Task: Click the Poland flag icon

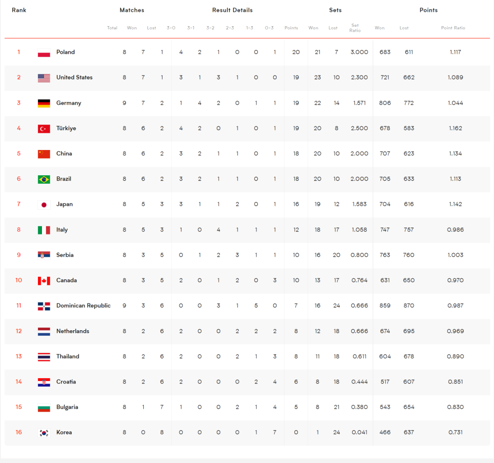Action: pos(44,52)
